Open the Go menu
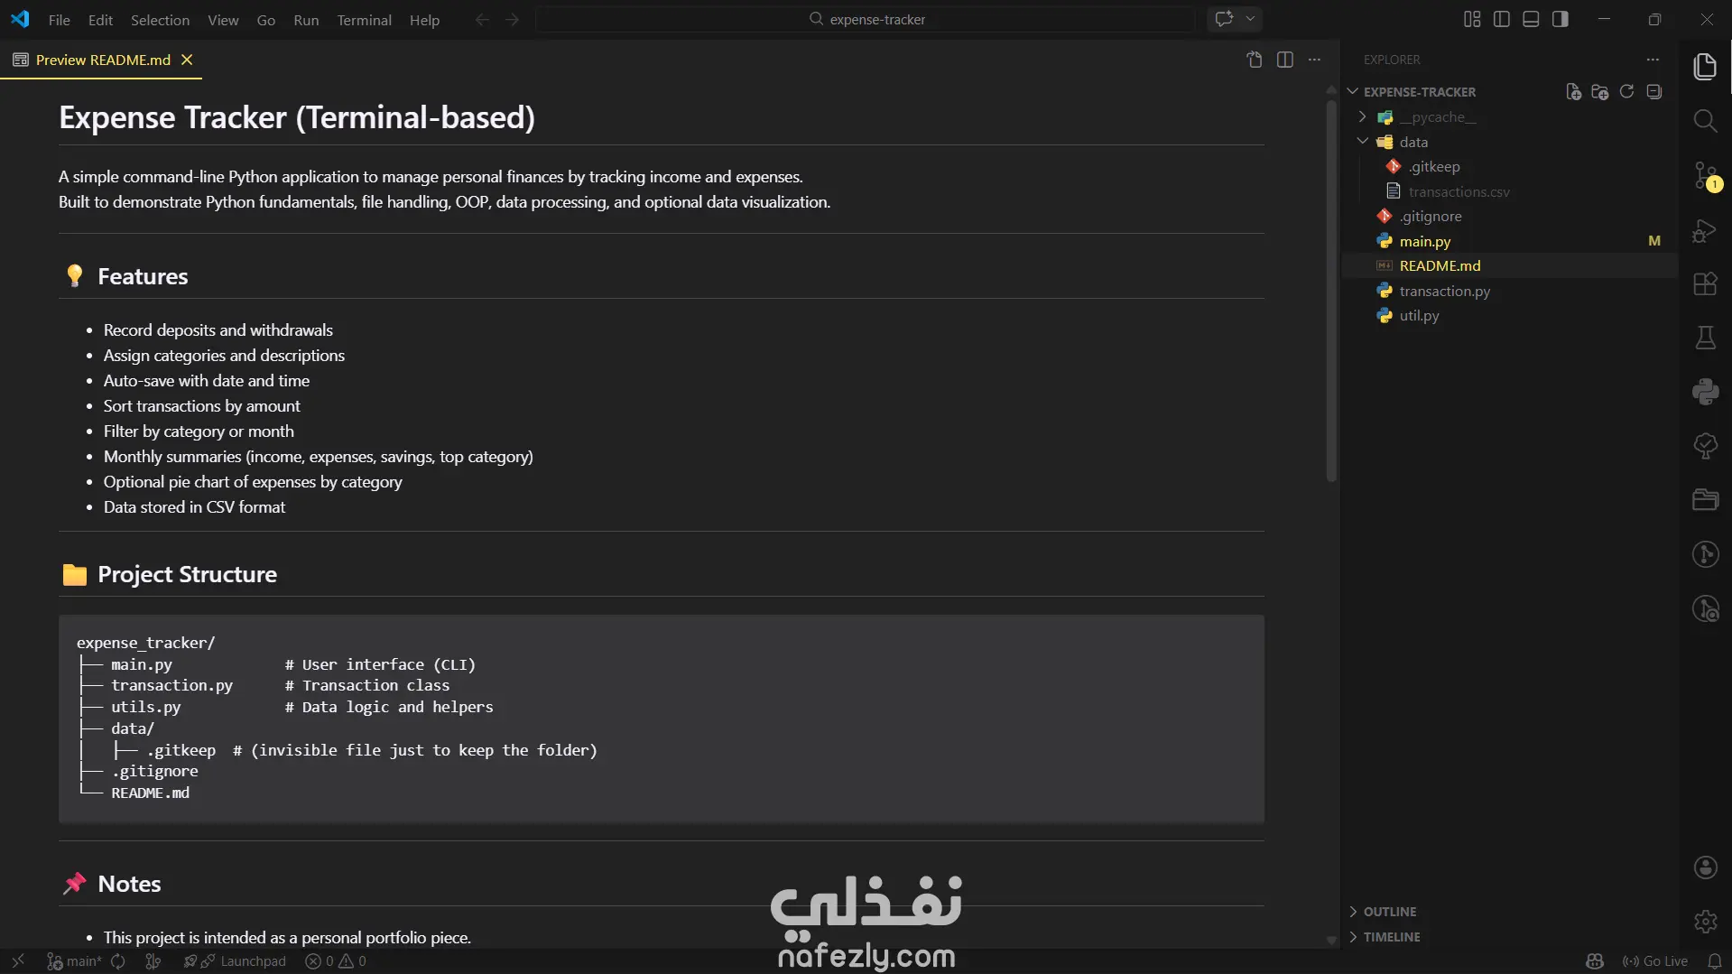Screen dimensions: 1732x974 (265, 20)
